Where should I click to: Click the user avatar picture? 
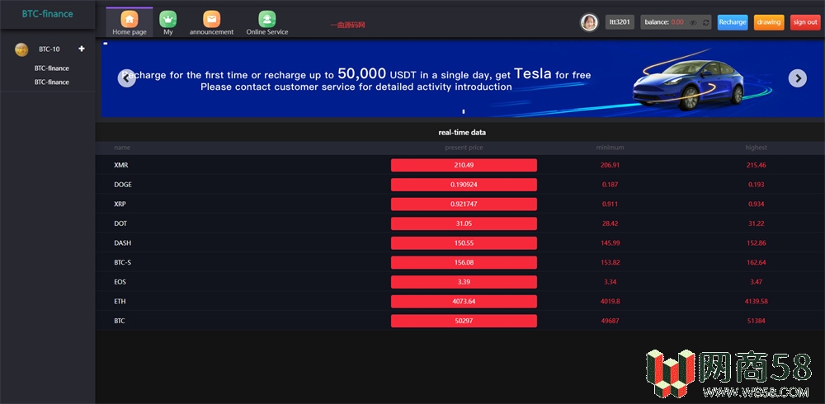click(589, 22)
